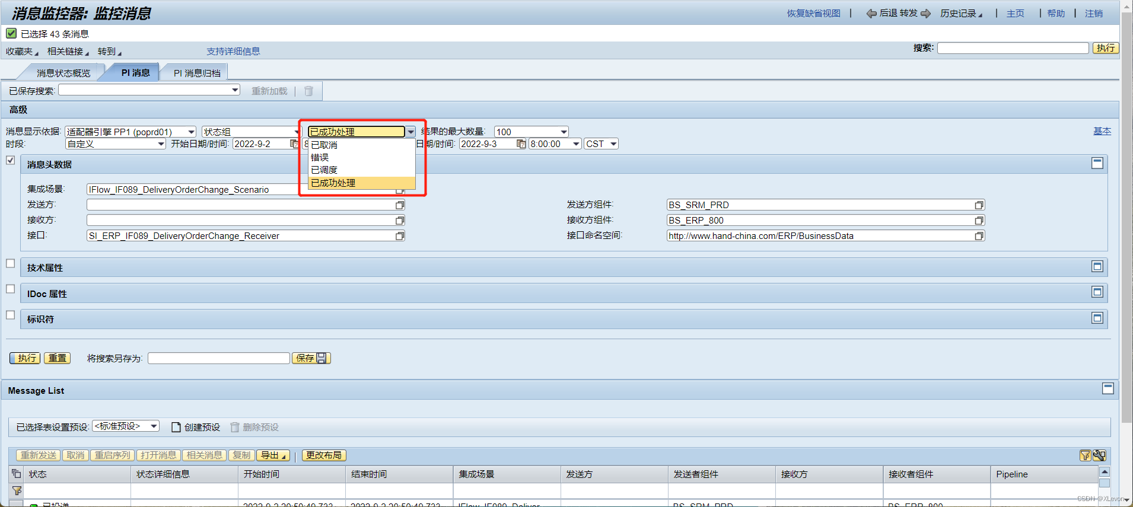
Task: Click the 恢复缺省视图 link
Action: point(814,13)
